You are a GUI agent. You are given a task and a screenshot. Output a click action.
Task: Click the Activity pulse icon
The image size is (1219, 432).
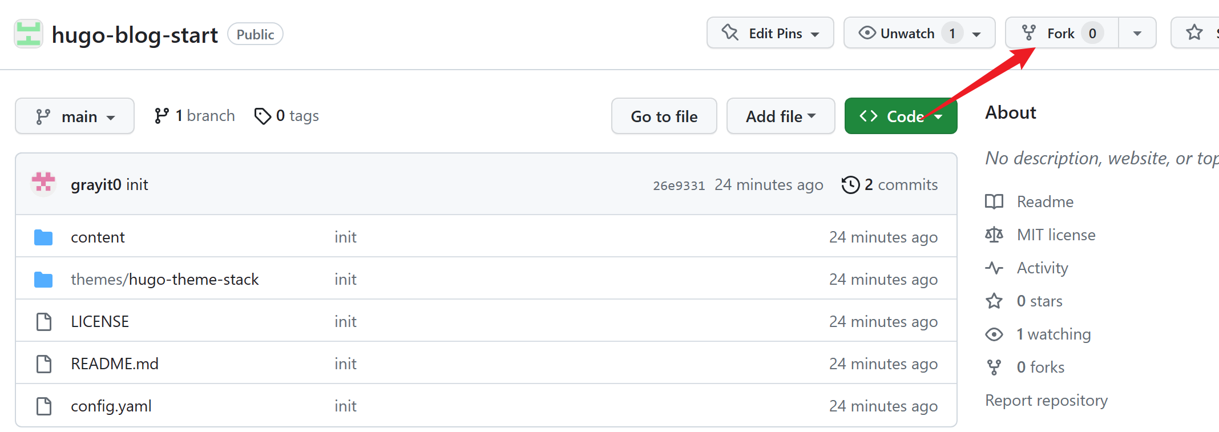coord(994,268)
